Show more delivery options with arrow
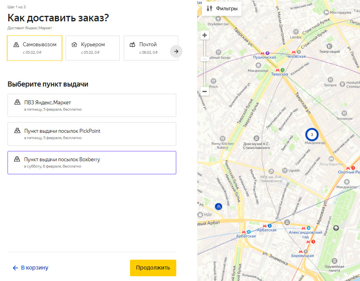 pos(176,51)
